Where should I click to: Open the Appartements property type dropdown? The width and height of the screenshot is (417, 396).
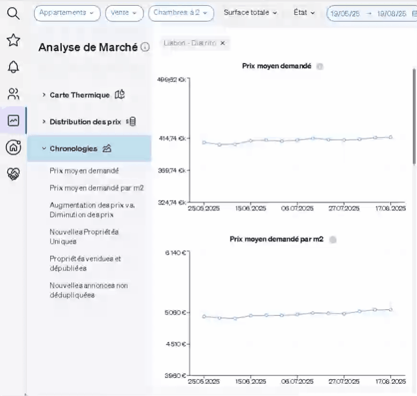tap(67, 13)
